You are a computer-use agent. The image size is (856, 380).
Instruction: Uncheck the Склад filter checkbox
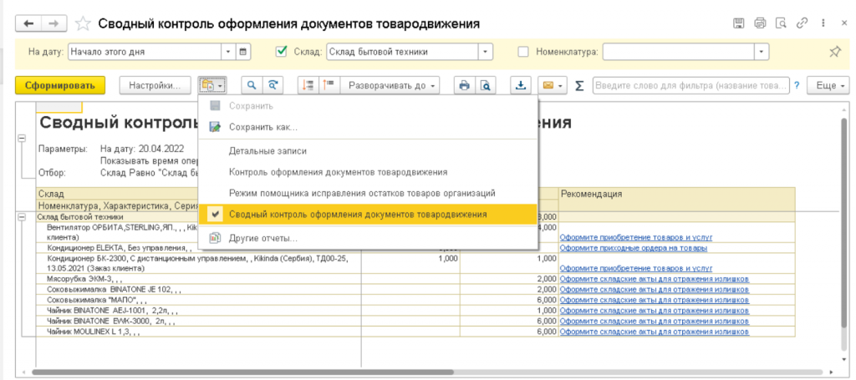tap(282, 52)
